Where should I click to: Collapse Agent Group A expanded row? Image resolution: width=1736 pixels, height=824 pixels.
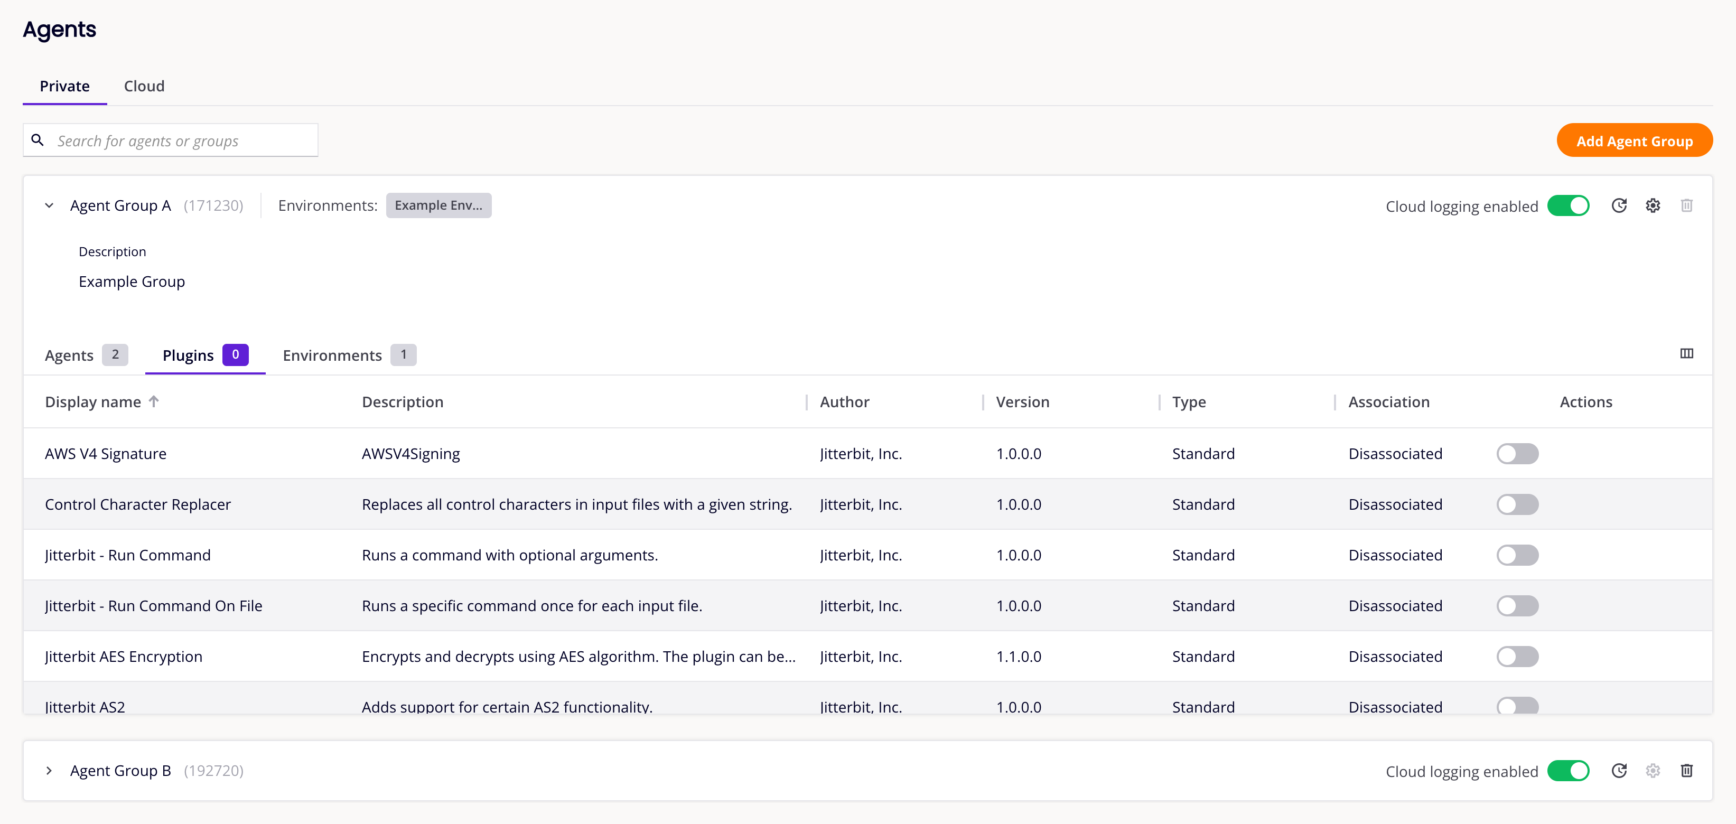(49, 205)
